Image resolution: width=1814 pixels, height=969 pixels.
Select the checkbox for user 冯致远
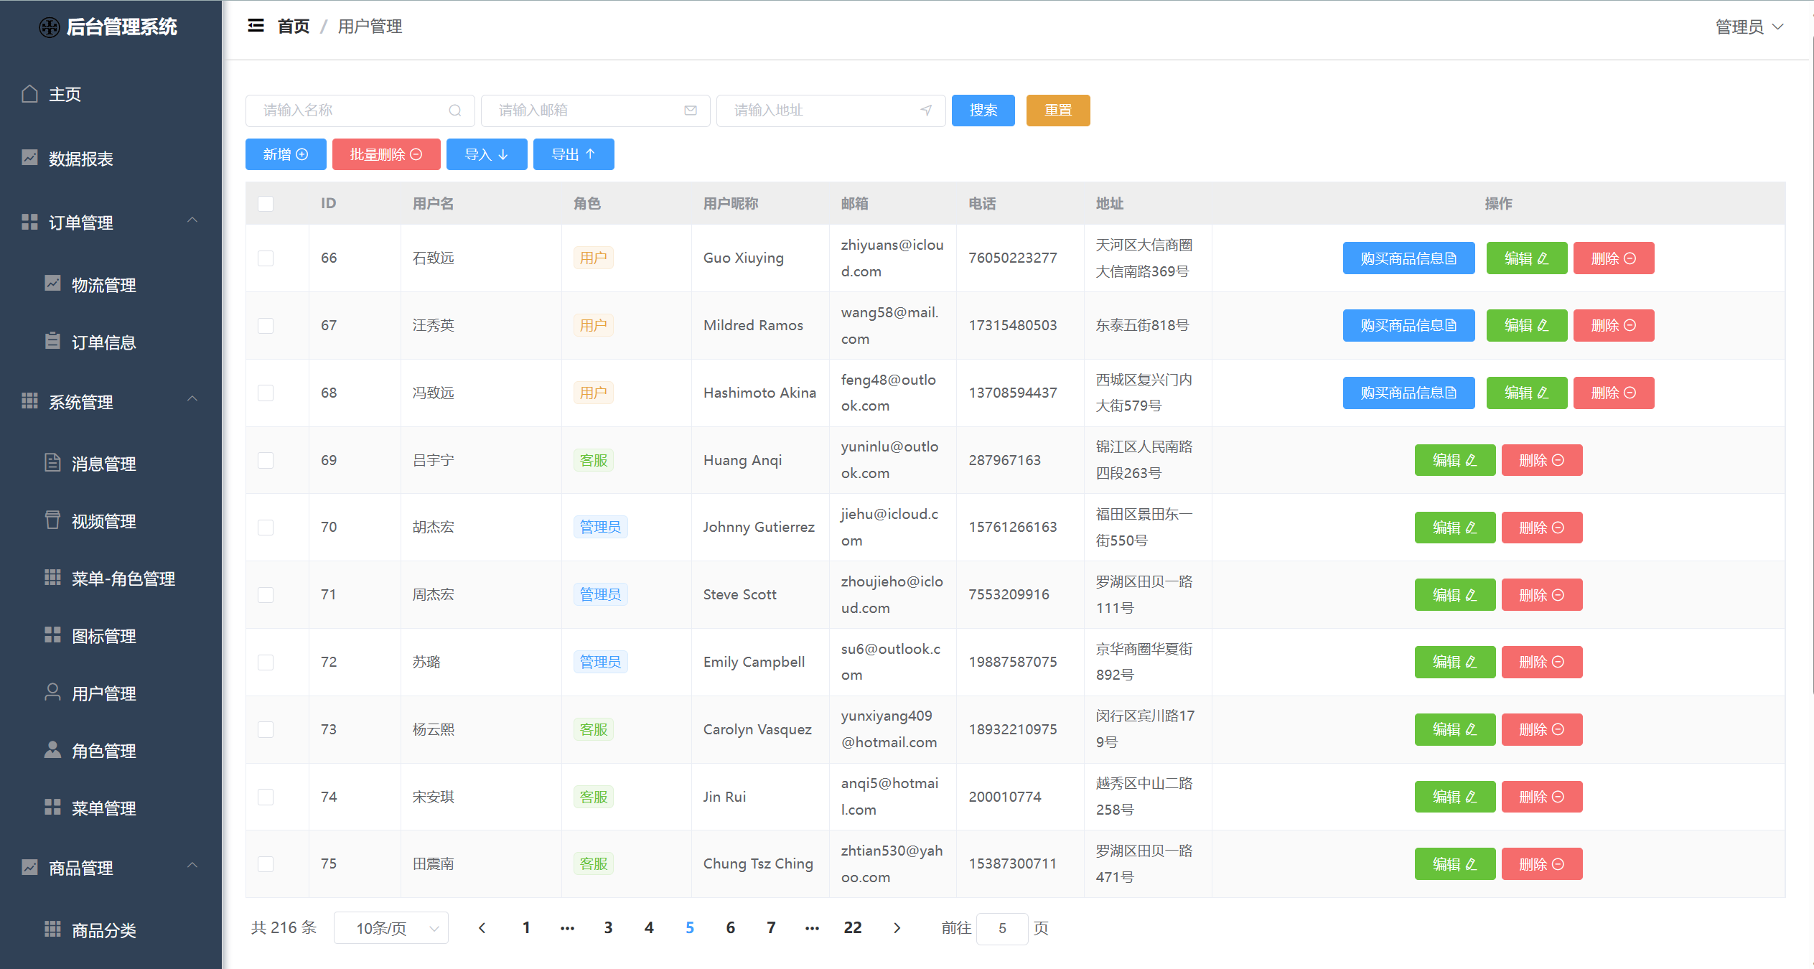tap(266, 393)
